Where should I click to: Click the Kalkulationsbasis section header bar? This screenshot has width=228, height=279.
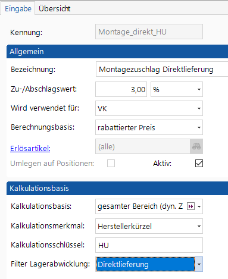click(x=117, y=188)
